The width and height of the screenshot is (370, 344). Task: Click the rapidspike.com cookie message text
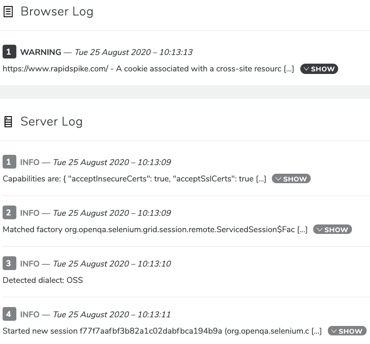148,69
